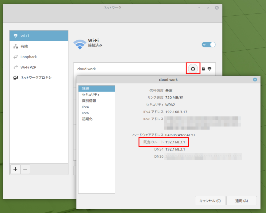Close the cloud-work dialog
The height and width of the screenshot is (213, 266).
pos(255,79)
